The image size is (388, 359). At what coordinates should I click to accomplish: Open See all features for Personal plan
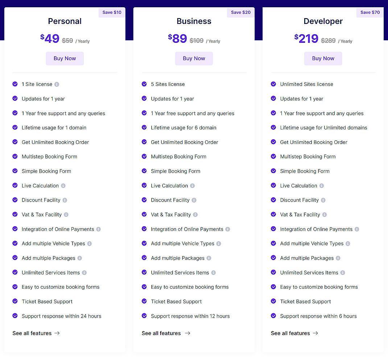coord(36,333)
